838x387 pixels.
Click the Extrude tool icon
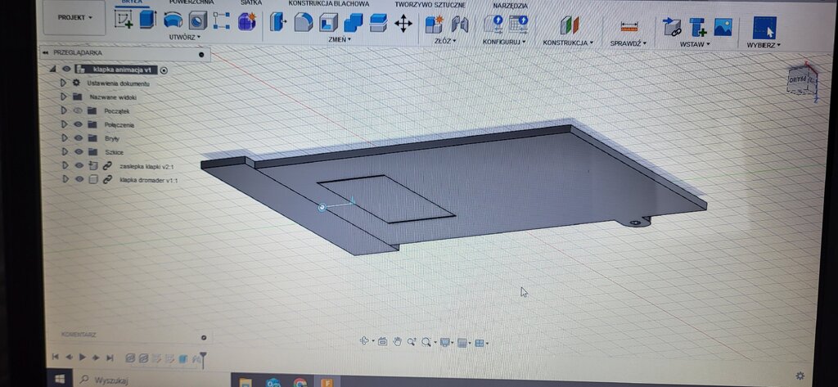tap(147, 20)
